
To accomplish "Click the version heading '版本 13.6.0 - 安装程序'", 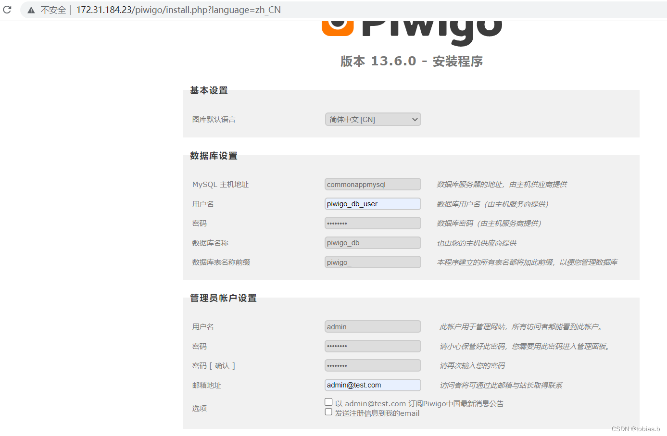I will (x=412, y=62).
